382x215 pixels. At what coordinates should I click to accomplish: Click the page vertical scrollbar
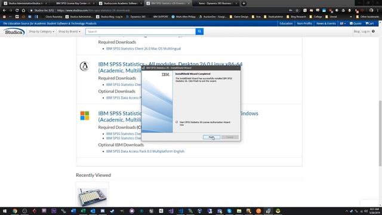tap(380, 134)
